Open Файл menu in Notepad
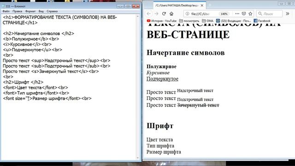The width and height of the screenshot is (295, 166). [6, 11]
